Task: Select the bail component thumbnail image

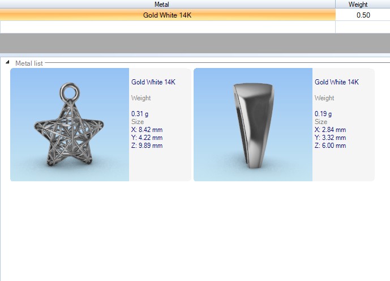Action: (252, 125)
